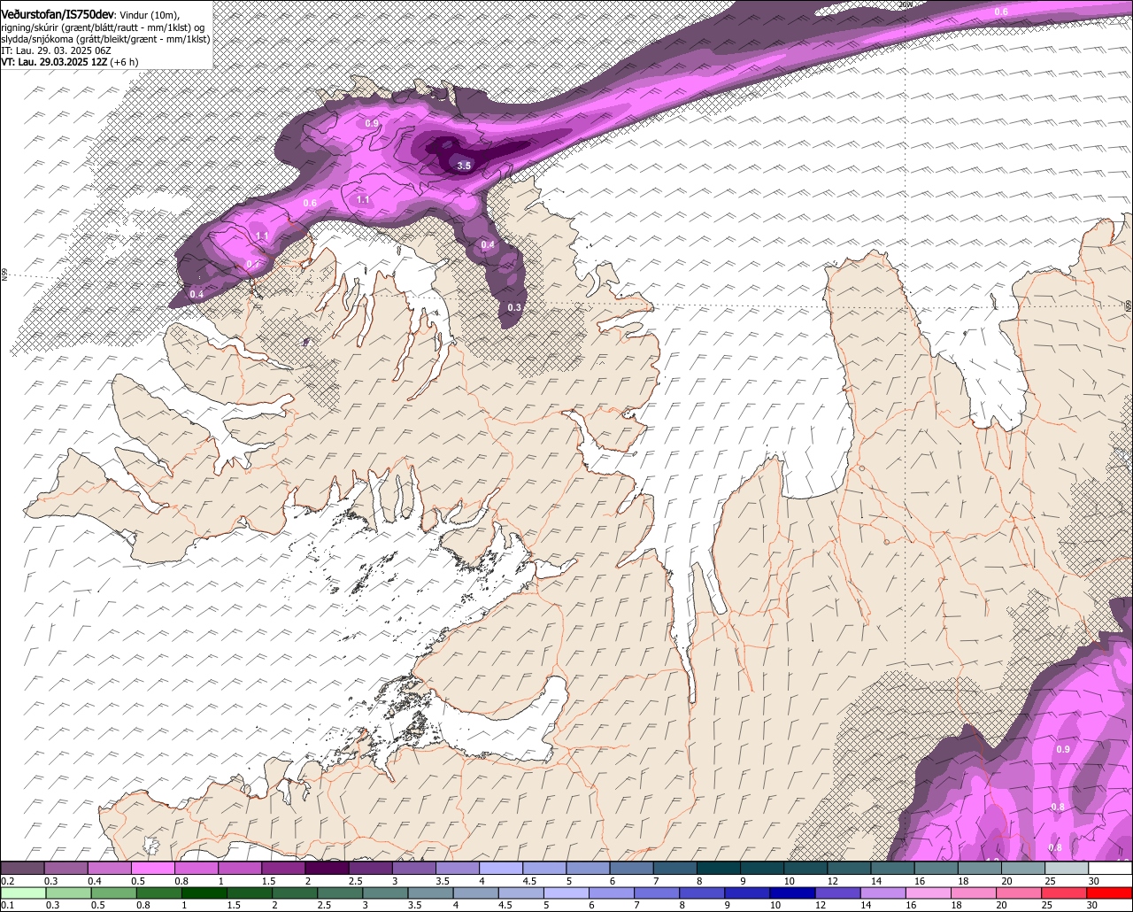The image size is (1133, 912).
Task: Pick the pale green bottom-row swatch starting at 0.1
Action: pyautogui.click(x=23, y=893)
